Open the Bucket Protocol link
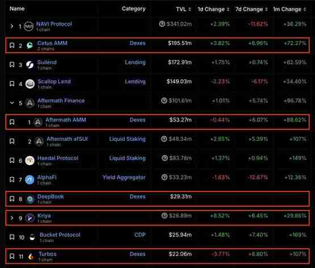 point(60,235)
